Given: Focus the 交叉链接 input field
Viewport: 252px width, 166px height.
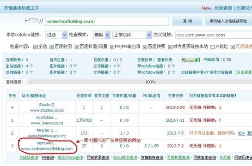Looking at the screenshot, I should 214,35.
